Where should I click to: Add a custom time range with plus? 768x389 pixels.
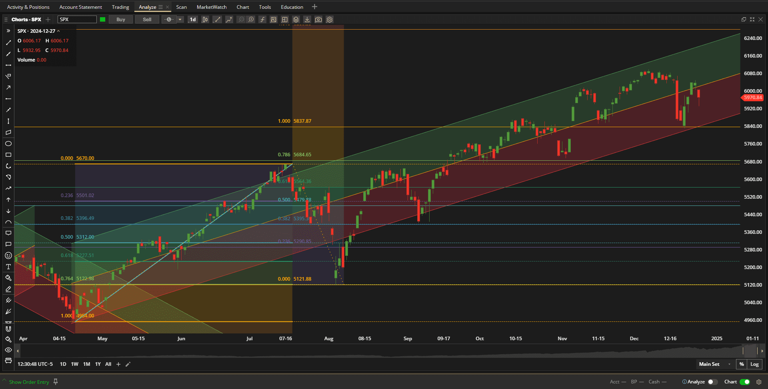118,364
